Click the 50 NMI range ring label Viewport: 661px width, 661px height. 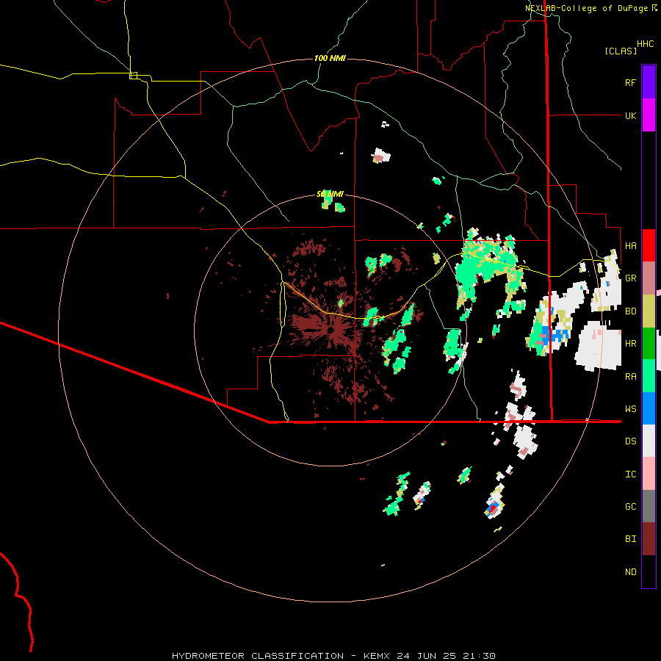tap(330, 195)
